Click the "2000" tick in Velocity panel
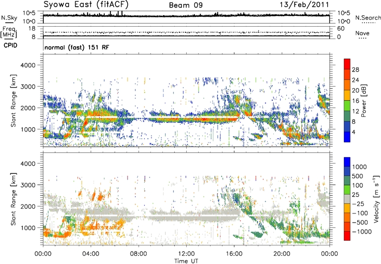 point(28,206)
